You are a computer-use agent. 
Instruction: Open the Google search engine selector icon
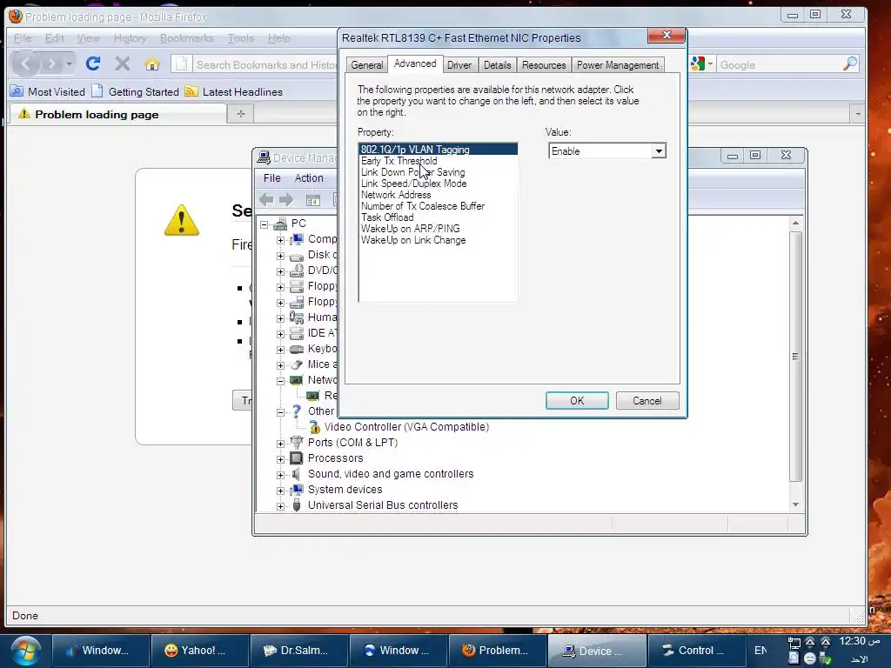pos(701,64)
